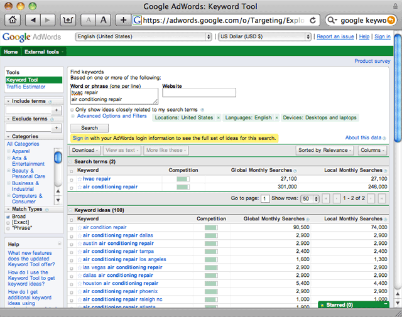Open Traffic Estimator tool
The height and width of the screenshot is (317, 402).
coord(26,87)
